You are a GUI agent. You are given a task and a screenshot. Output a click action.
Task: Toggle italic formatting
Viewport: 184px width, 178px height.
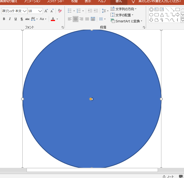coord(10,19)
